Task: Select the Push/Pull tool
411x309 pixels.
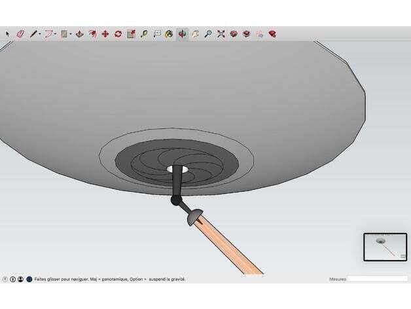Action: pyautogui.click(x=80, y=34)
